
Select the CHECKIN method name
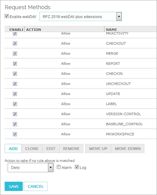click(114, 74)
